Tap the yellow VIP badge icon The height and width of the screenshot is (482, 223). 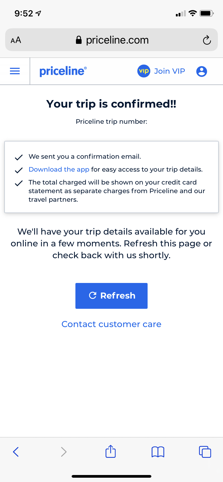144,71
